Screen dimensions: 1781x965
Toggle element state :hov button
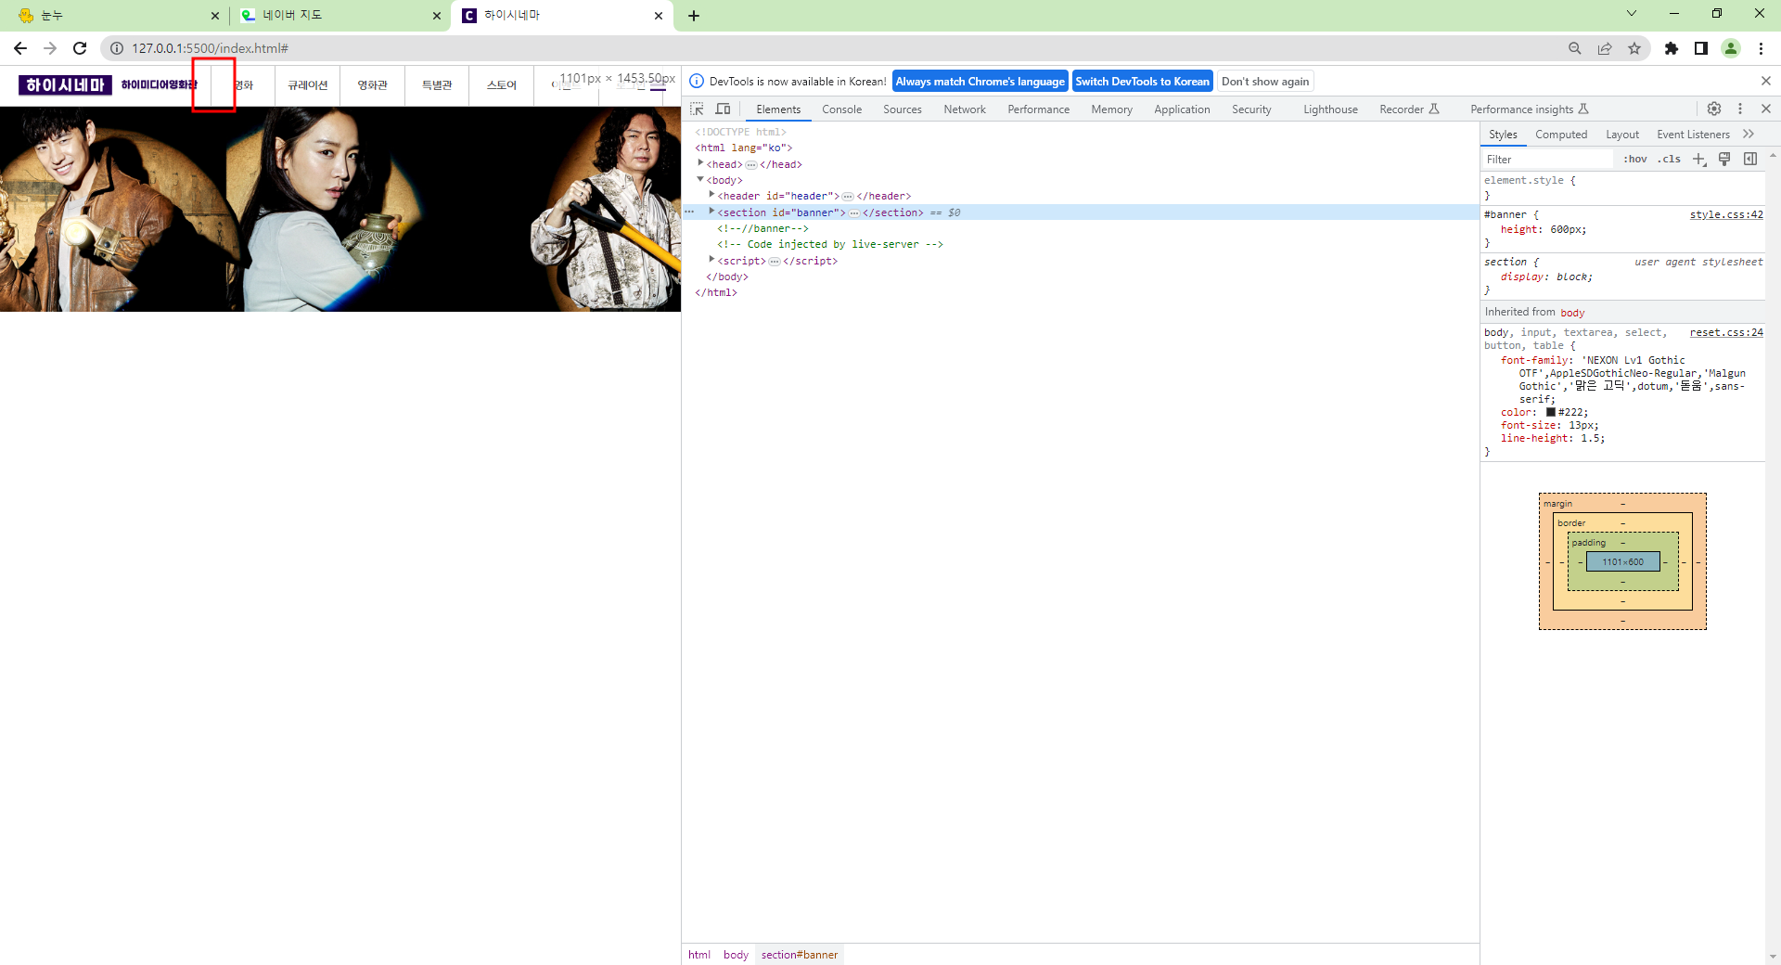coord(1635,159)
